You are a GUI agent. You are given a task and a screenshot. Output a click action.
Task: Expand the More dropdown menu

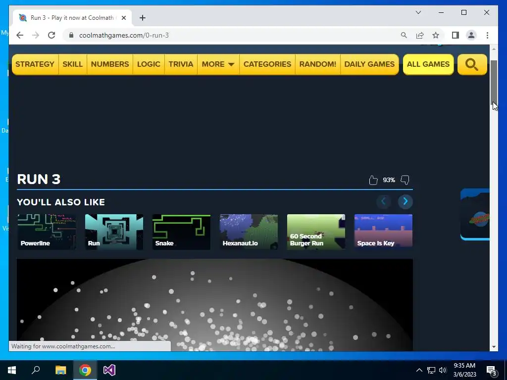point(218,64)
